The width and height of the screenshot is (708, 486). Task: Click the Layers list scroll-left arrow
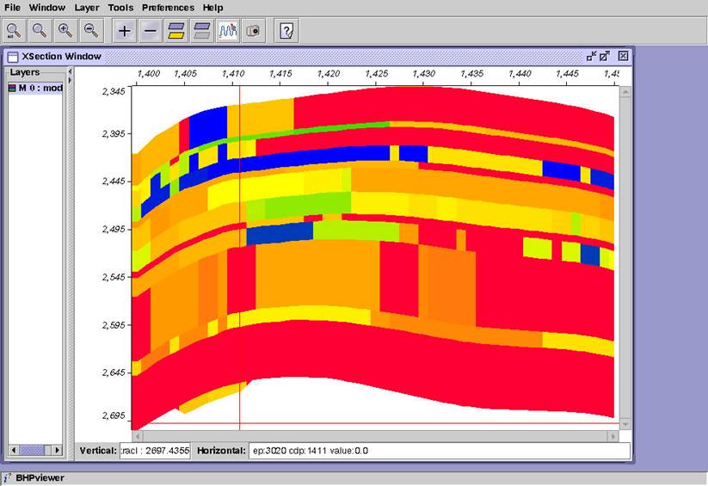[x=14, y=450]
